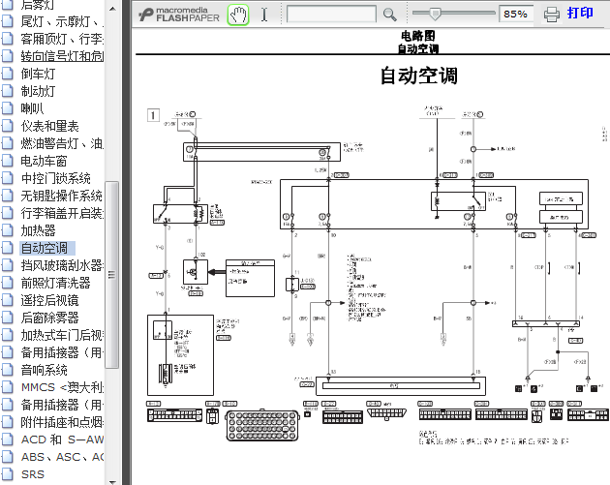Open the 仪表和里表 entry

click(49, 126)
